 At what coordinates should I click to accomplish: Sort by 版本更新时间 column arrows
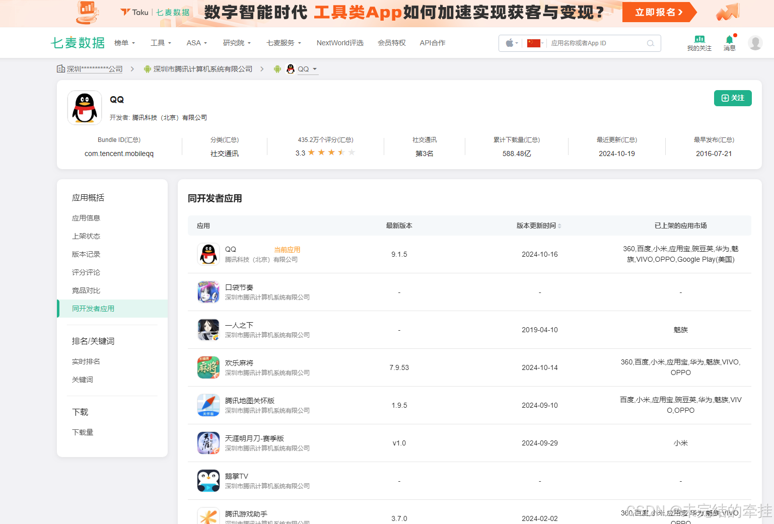click(x=559, y=226)
